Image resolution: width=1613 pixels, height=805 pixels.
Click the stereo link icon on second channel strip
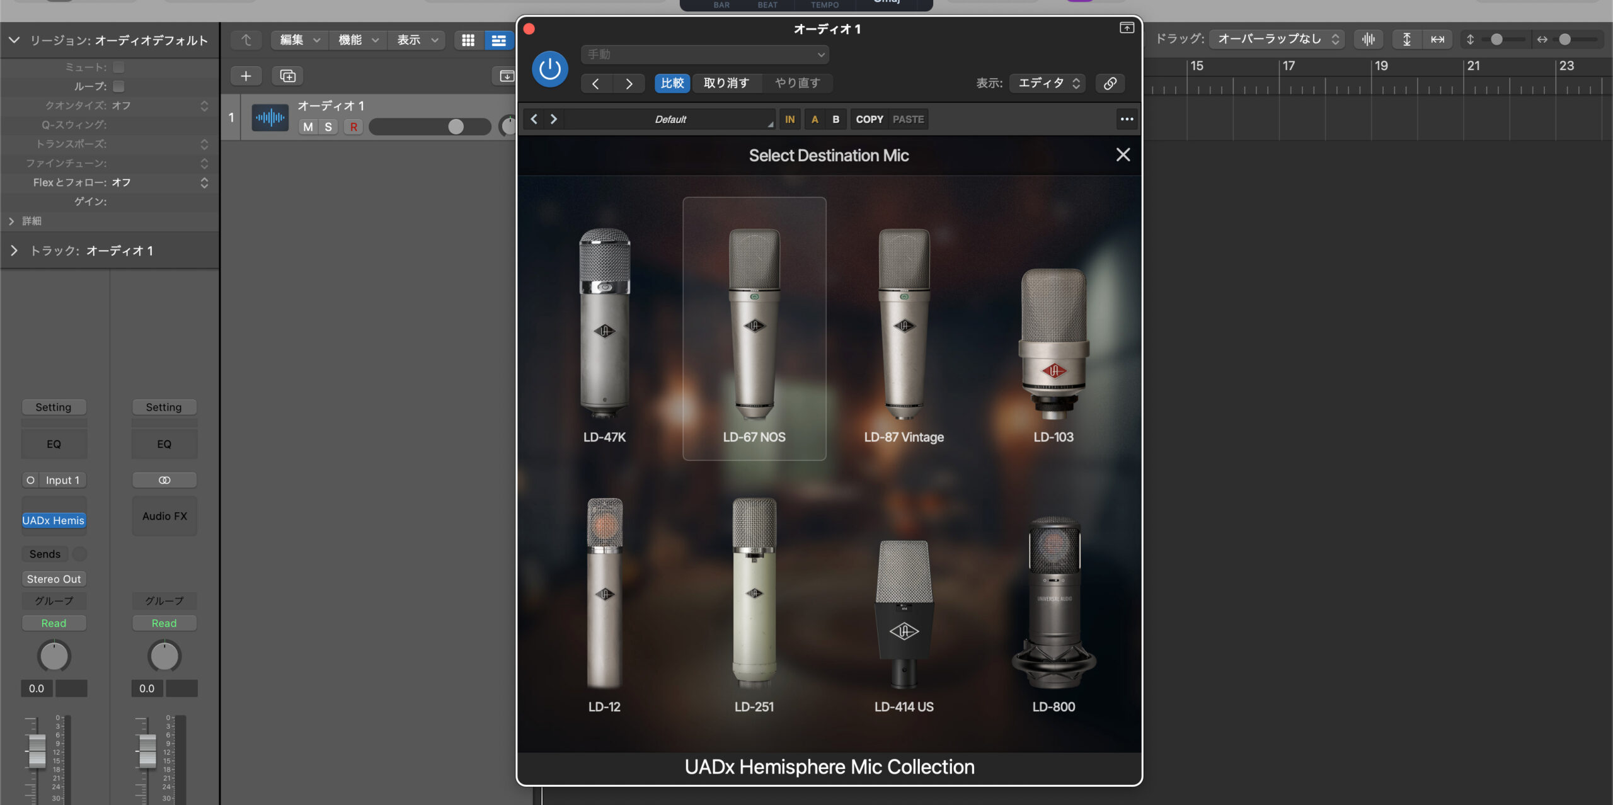tap(164, 480)
